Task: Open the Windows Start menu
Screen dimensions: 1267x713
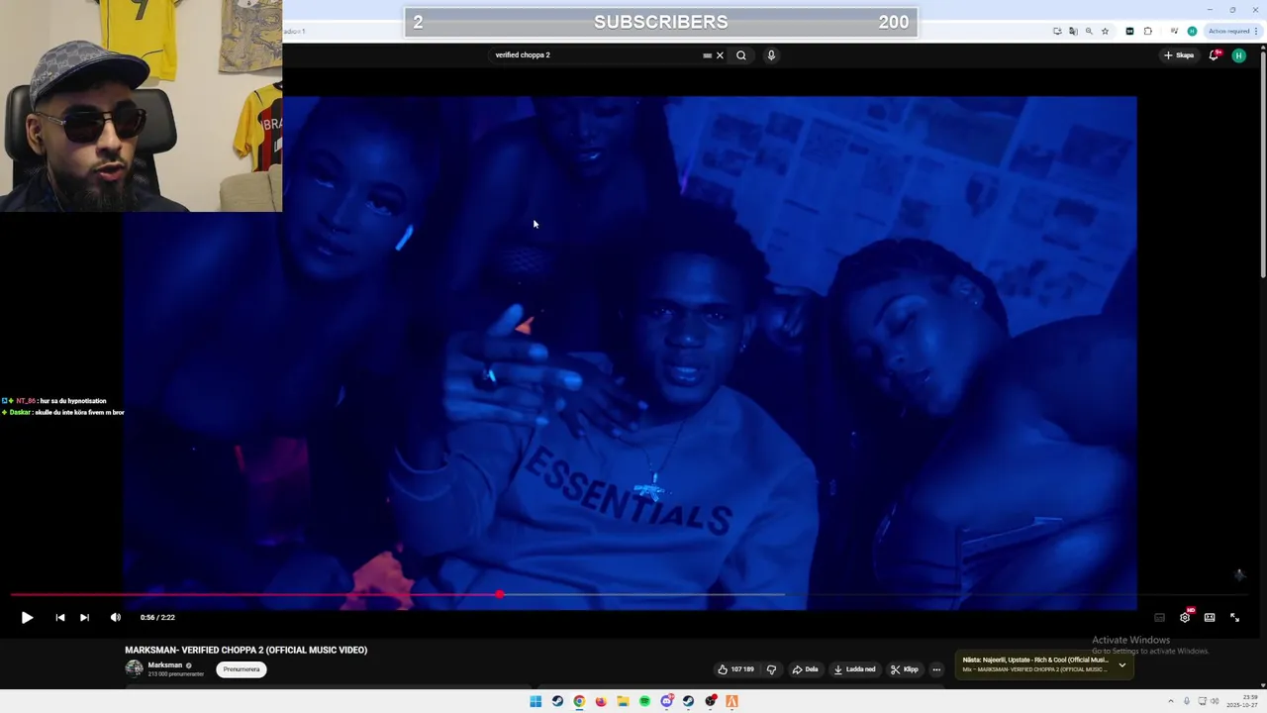Action: tap(536, 701)
